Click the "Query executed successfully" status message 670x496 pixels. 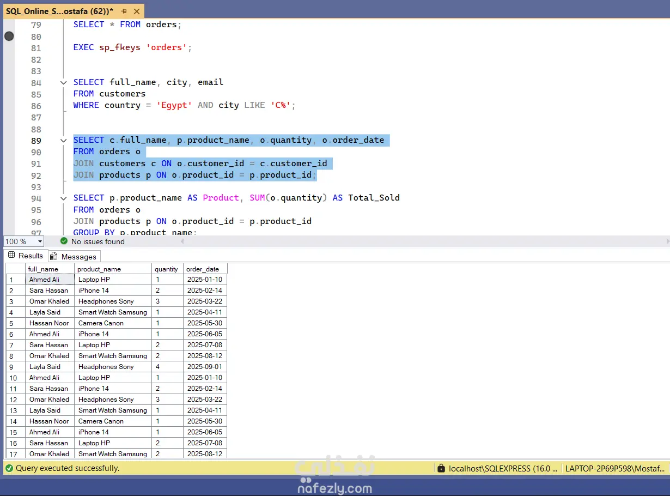click(x=60, y=468)
